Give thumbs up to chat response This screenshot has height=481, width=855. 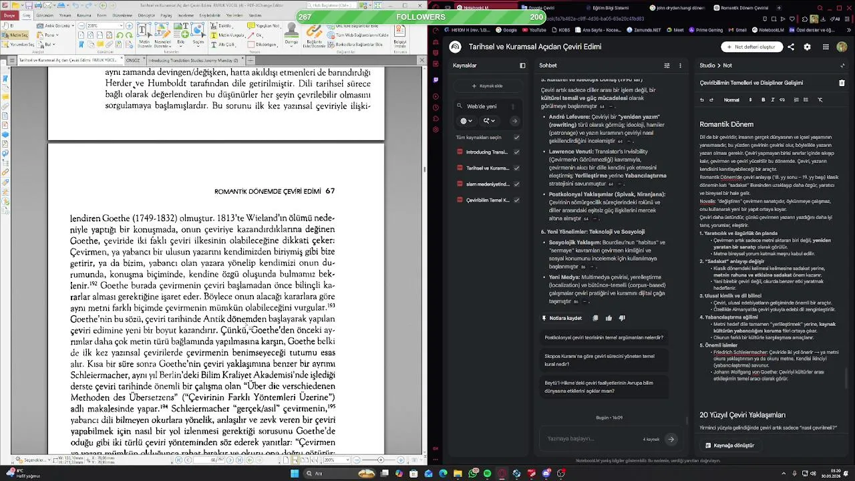point(609,318)
